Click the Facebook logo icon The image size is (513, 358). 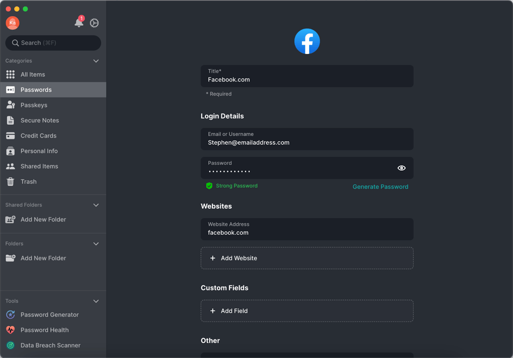pyautogui.click(x=307, y=41)
